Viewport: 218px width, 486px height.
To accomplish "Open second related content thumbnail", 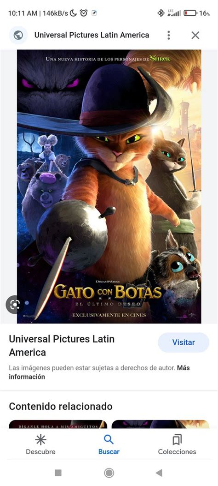I will pos(160,424).
